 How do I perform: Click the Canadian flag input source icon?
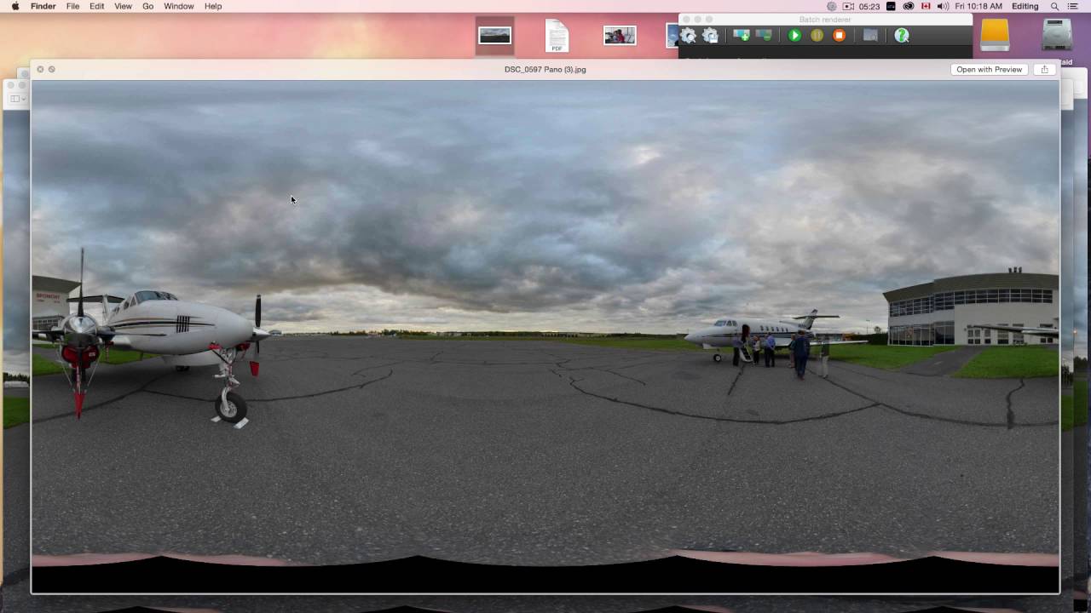(x=926, y=6)
